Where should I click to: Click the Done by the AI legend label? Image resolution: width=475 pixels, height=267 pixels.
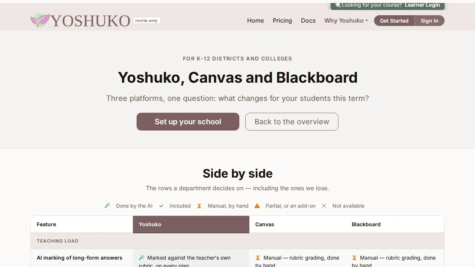[134, 206]
